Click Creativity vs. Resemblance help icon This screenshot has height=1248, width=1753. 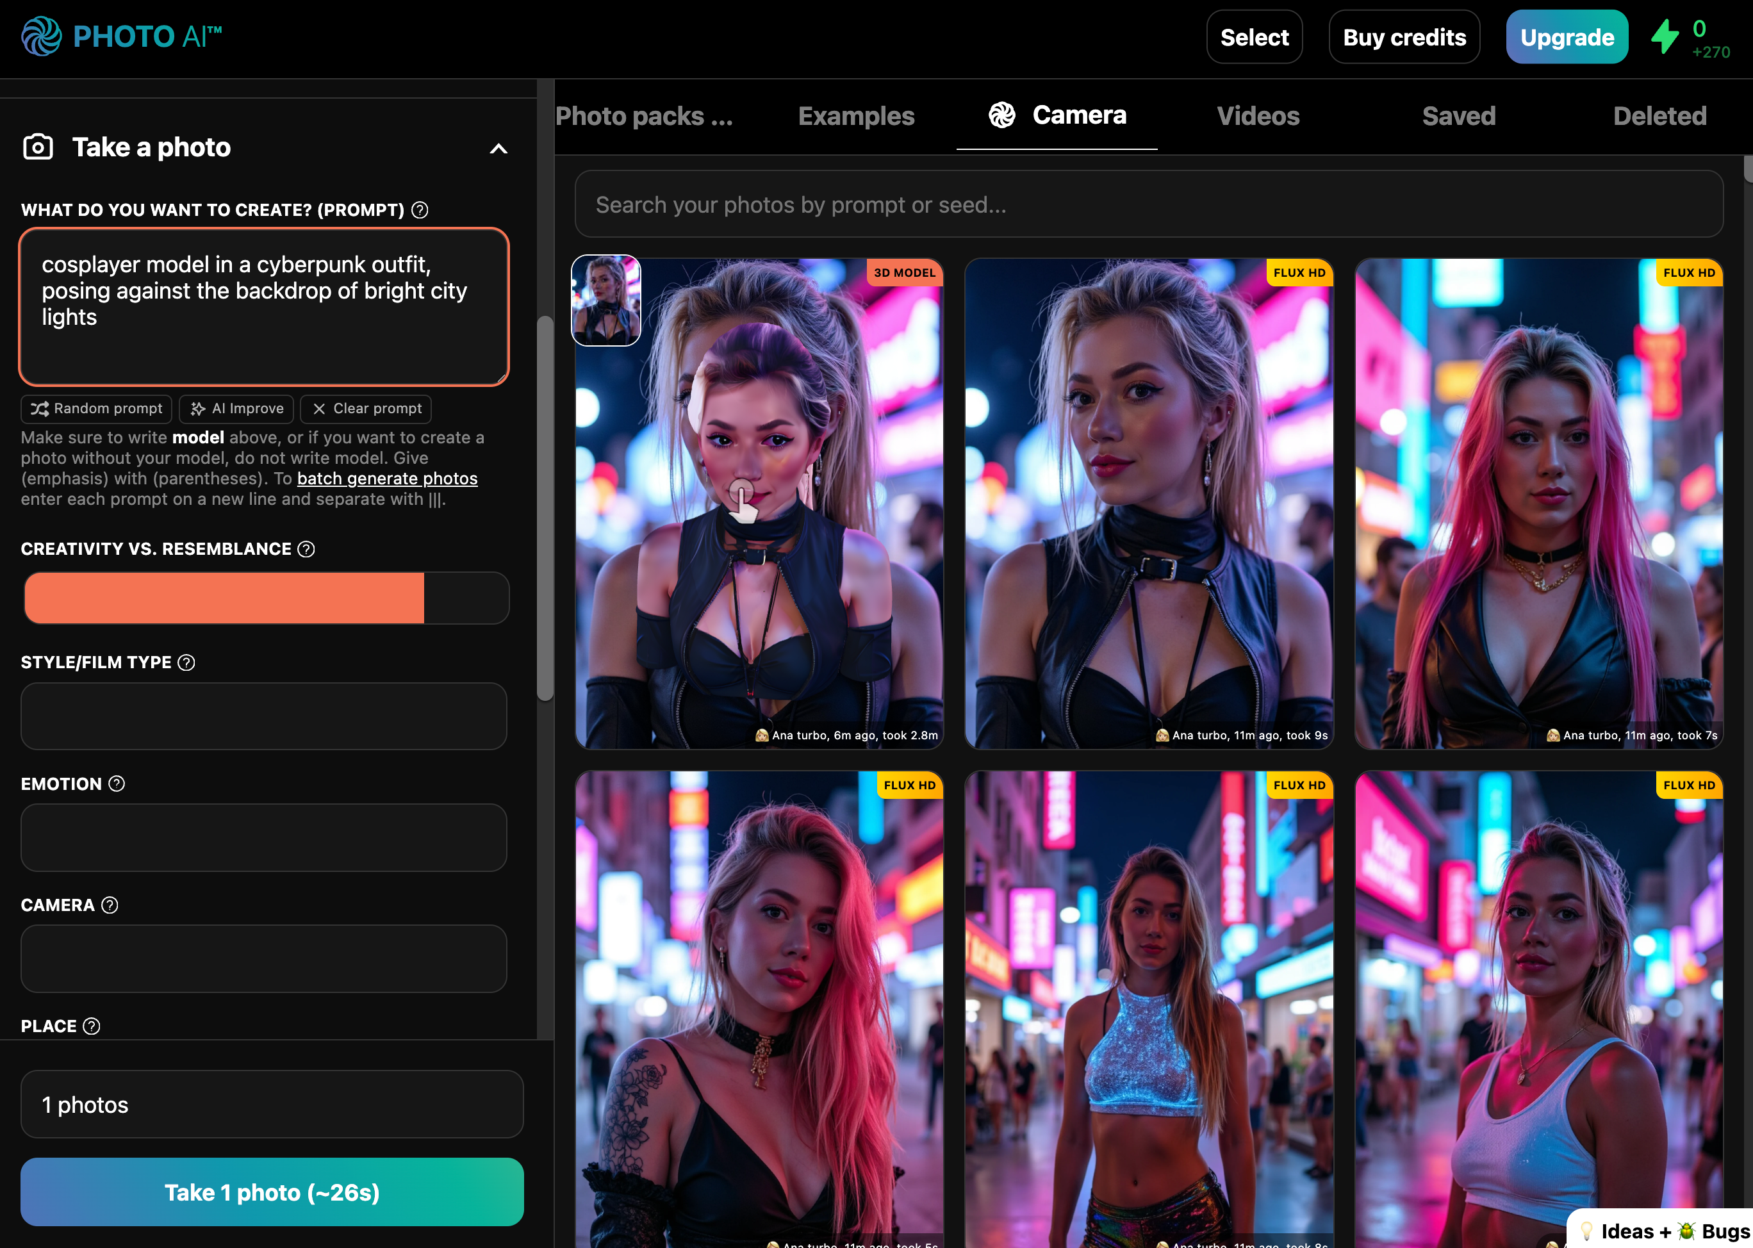click(x=306, y=548)
